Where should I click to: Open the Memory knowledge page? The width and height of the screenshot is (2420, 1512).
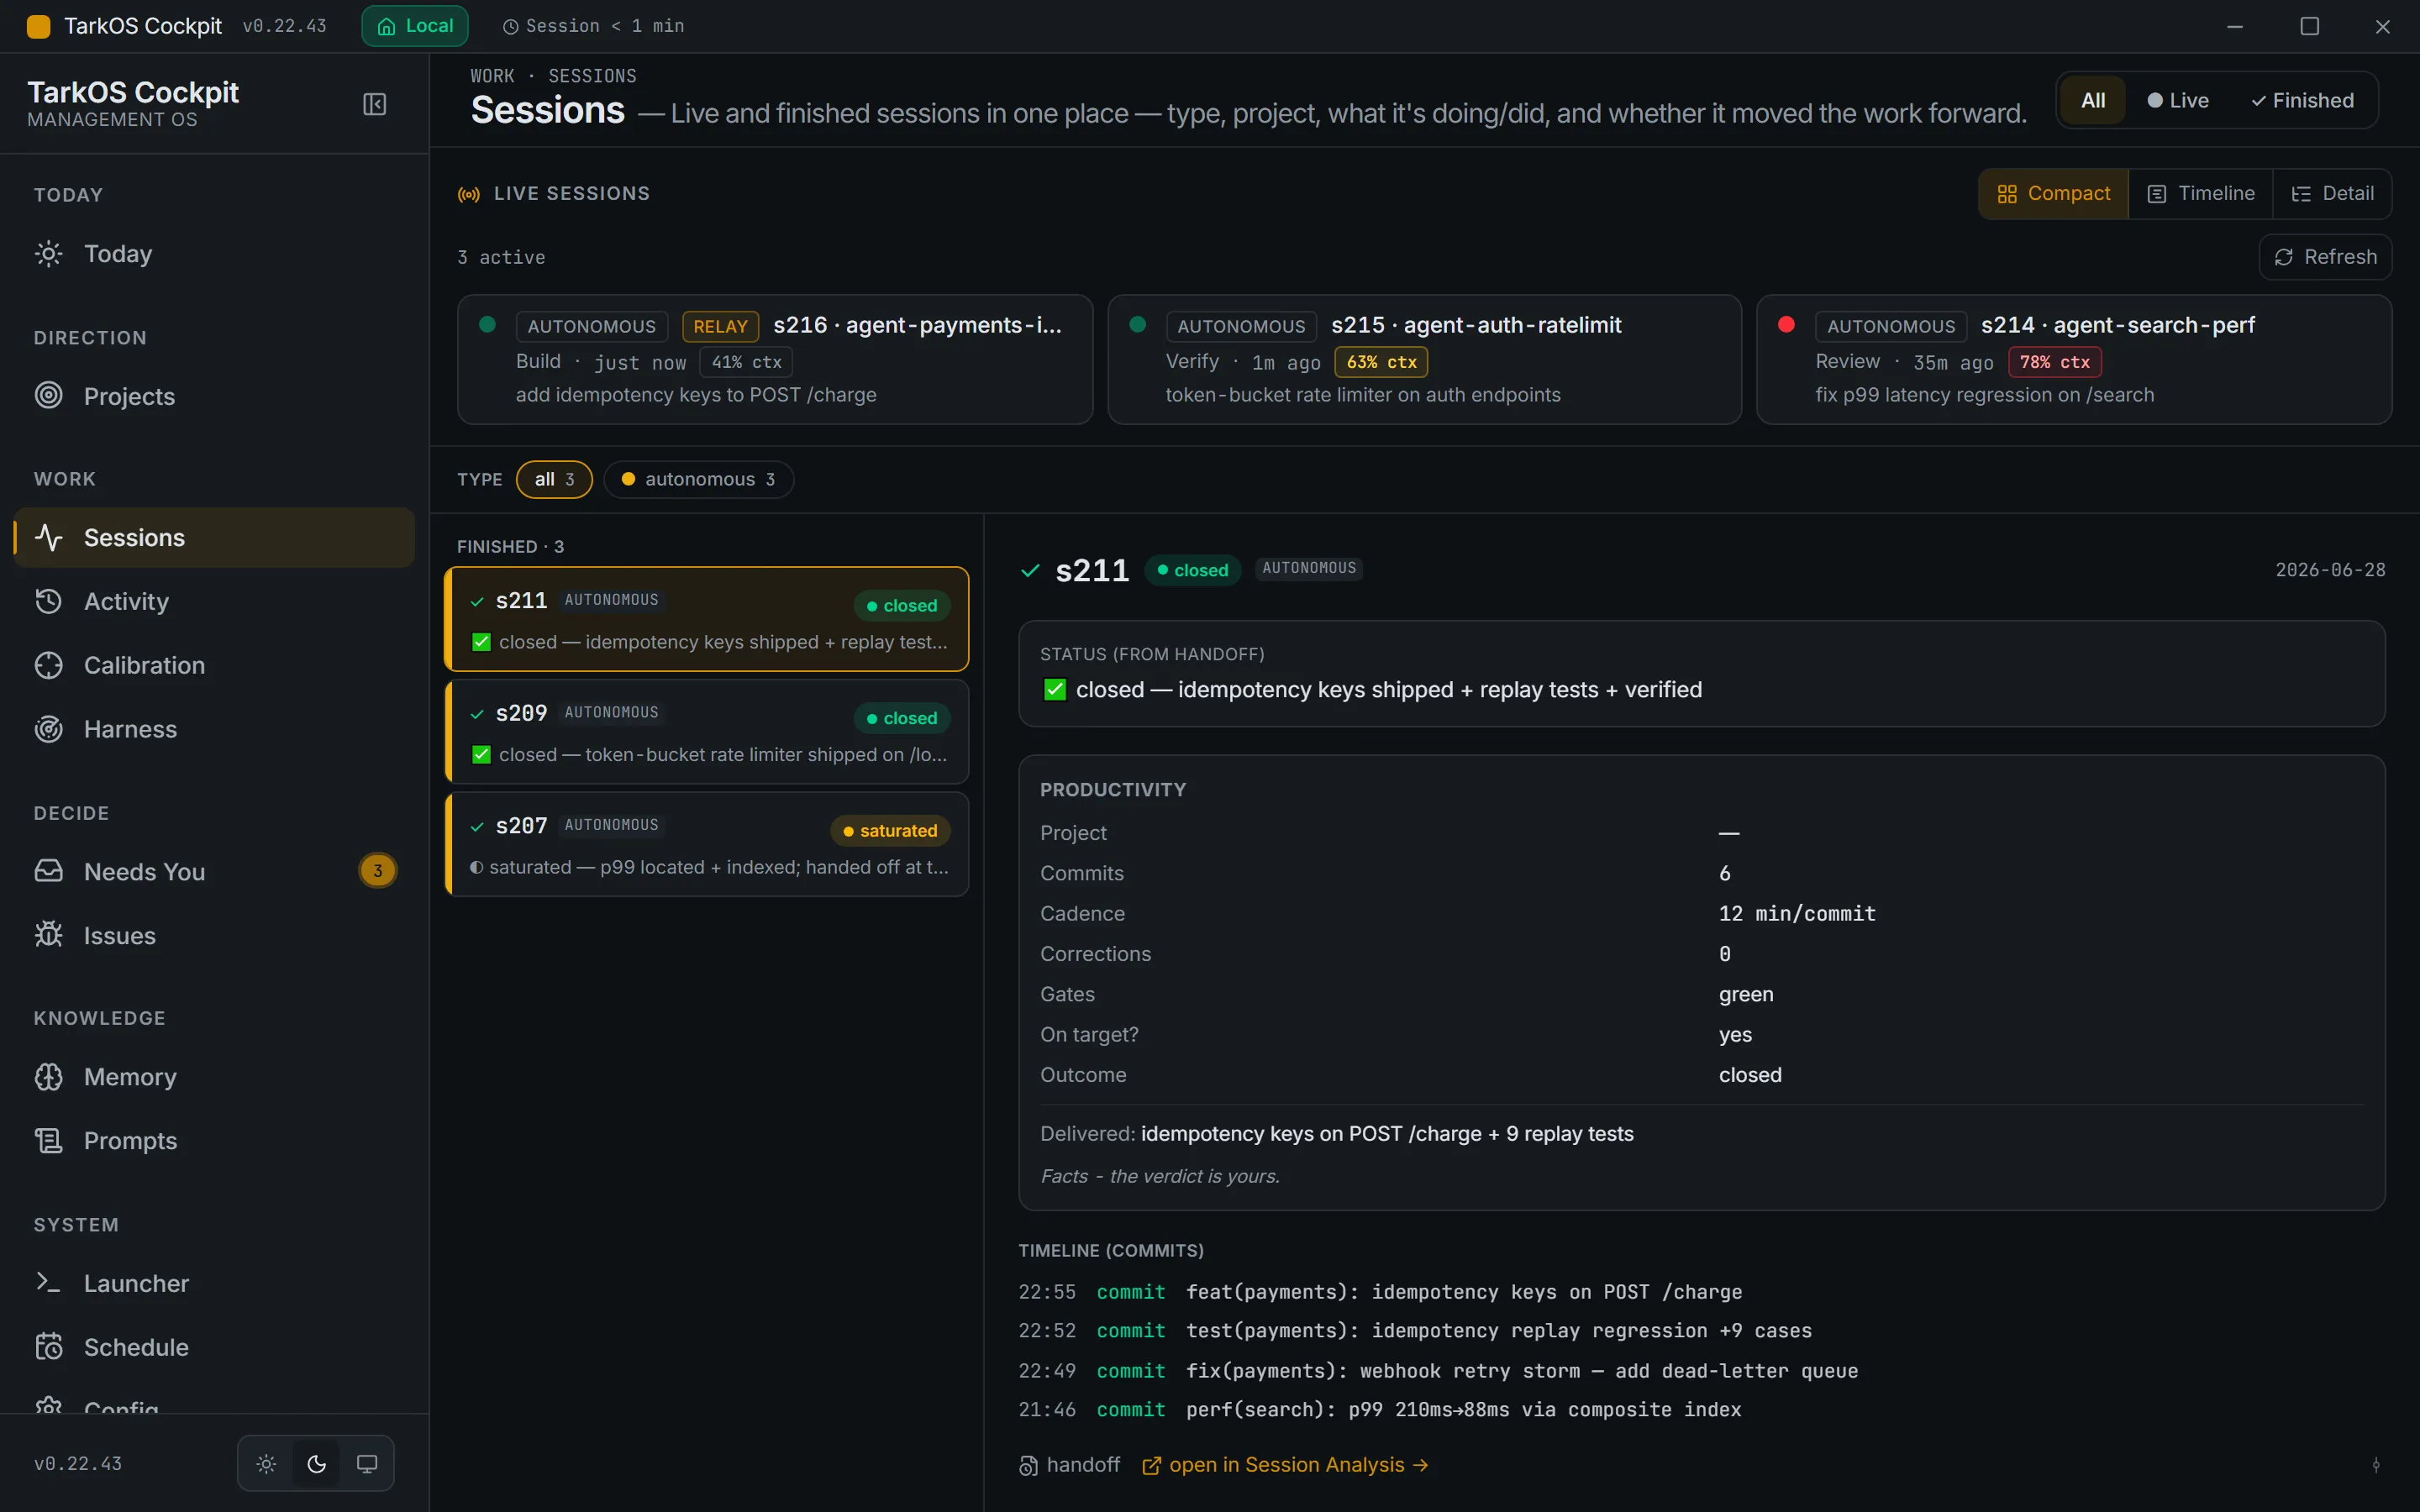pos(214,1077)
